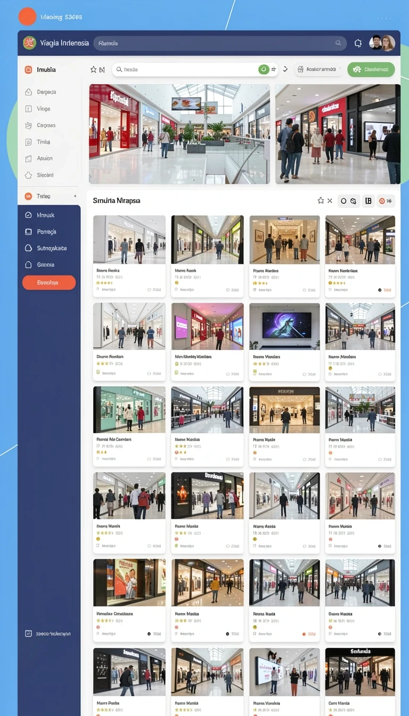
Task: Focus the header search field
Action: coord(220,43)
